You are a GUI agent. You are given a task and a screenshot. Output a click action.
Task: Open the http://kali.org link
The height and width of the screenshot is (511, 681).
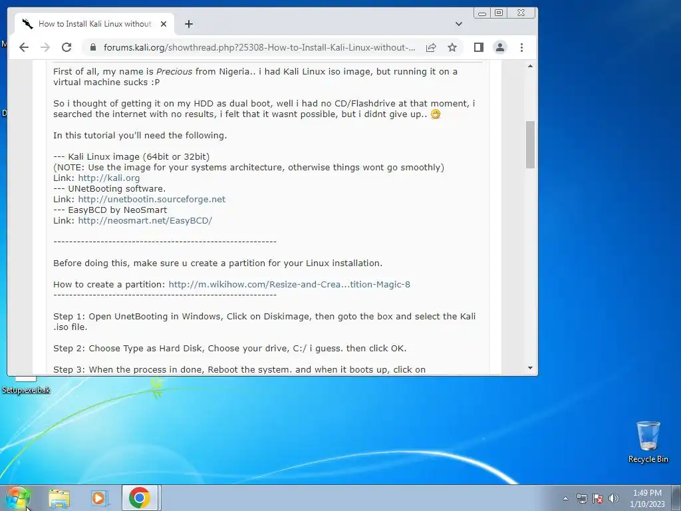109,178
